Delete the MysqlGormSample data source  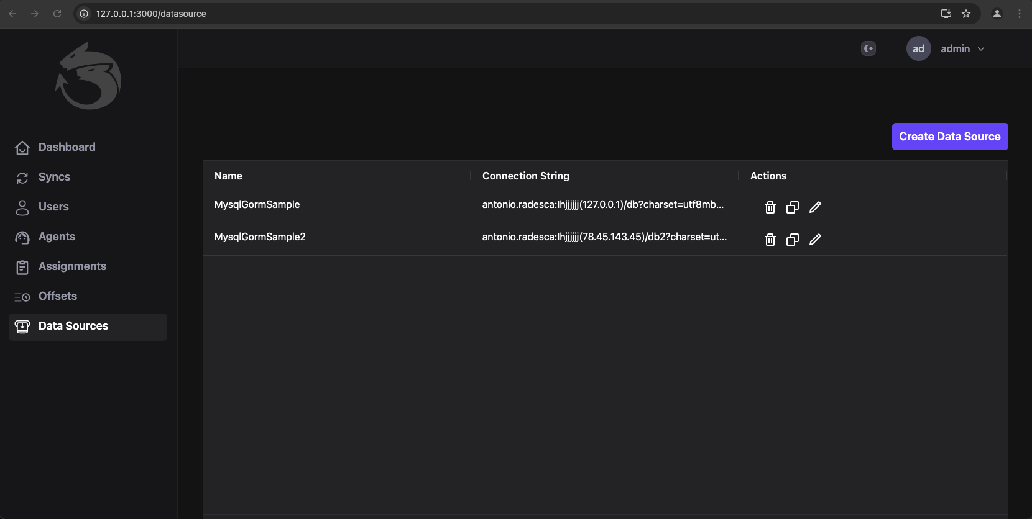[770, 207]
